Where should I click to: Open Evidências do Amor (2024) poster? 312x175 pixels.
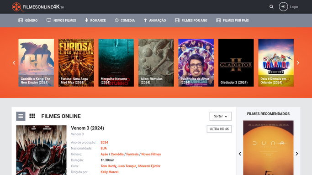(196, 62)
